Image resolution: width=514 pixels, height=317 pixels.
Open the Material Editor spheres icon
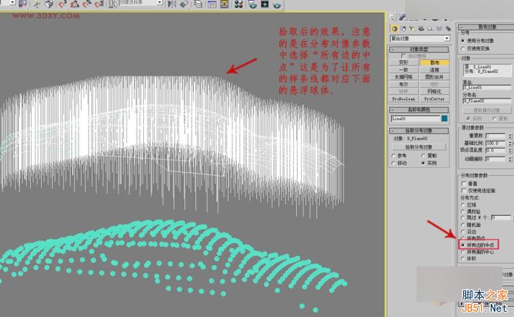tap(238, 4)
